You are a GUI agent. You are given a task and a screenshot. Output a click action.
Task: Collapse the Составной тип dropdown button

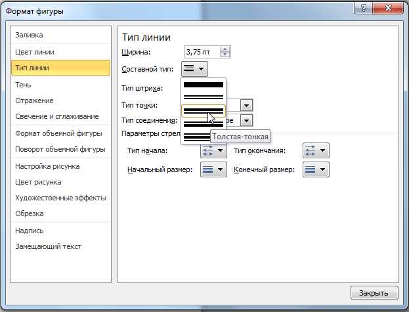[194, 69]
